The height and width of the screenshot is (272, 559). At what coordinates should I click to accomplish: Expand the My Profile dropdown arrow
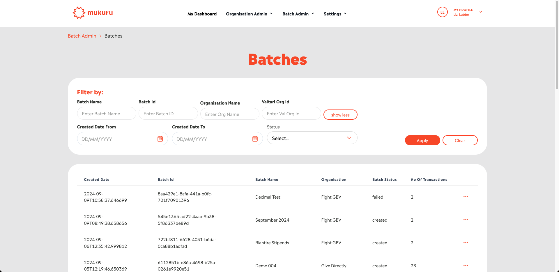click(481, 12)
